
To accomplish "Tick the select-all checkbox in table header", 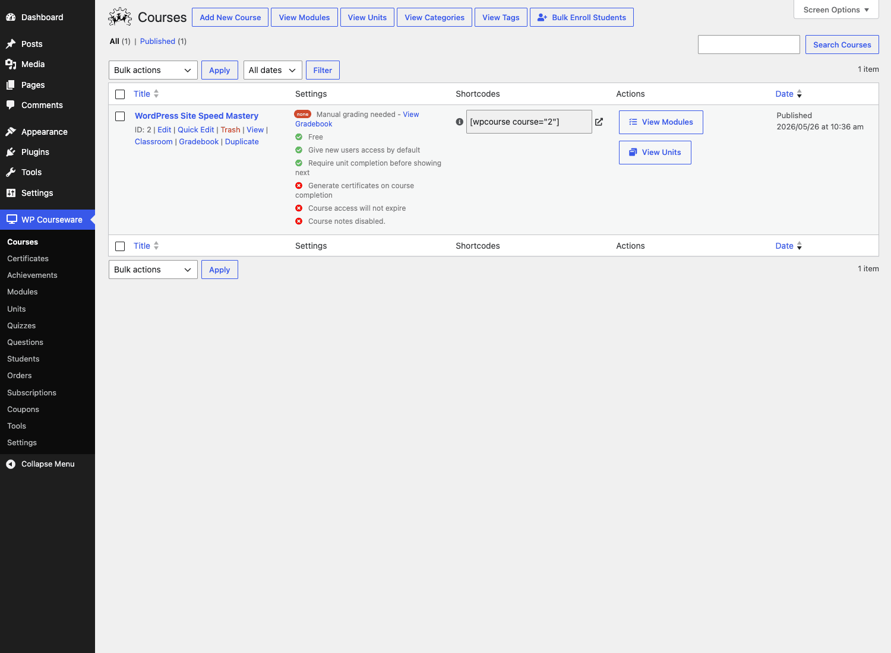I will pos(120,94).
